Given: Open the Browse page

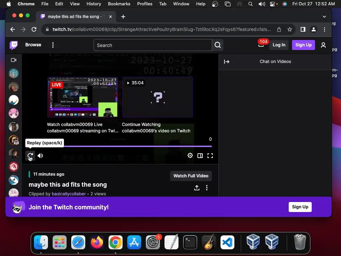Looking at the screenshot, I should click(x=33, y=45).
